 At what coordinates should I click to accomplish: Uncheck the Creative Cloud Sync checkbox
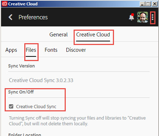point(11,106)
